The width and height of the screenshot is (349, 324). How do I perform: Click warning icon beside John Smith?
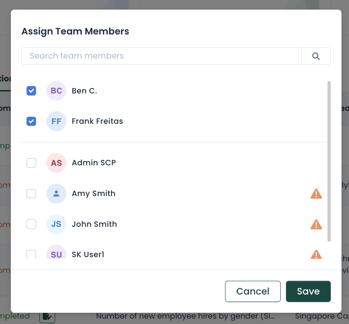(x=316, y=224)
